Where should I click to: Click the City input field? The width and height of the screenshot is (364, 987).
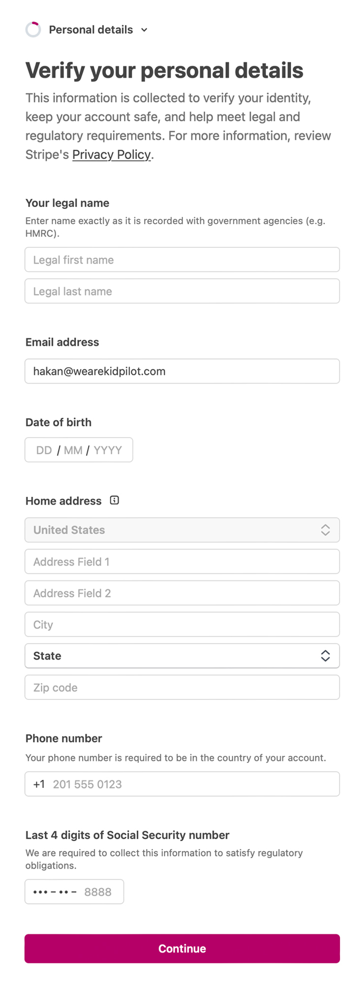[182, 624]
